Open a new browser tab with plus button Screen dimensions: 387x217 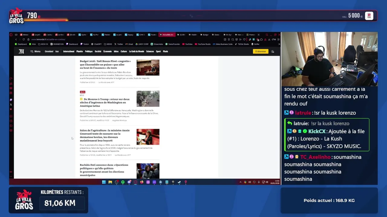point(259,35)
